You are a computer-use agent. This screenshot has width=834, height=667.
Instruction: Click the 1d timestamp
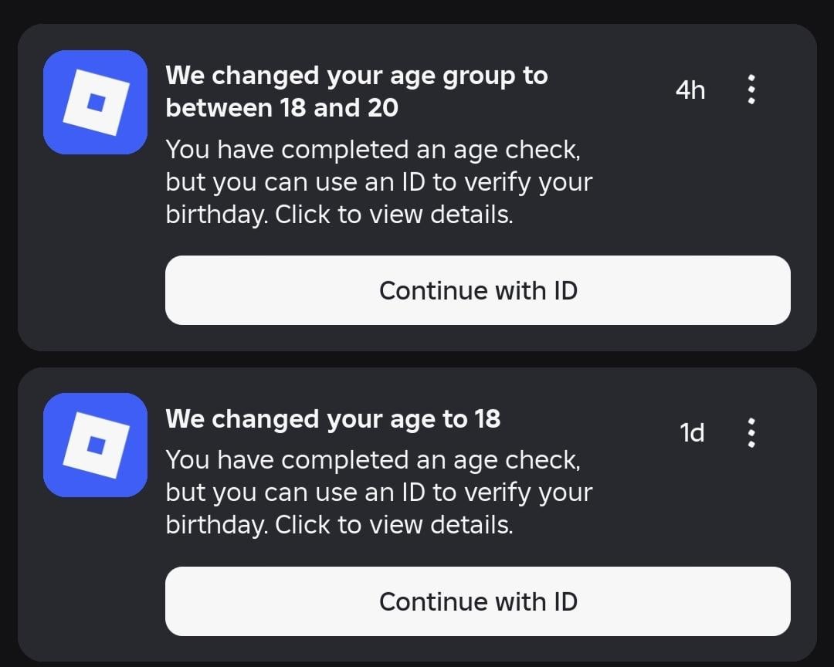pyautogui.click(x=692, y=433)
